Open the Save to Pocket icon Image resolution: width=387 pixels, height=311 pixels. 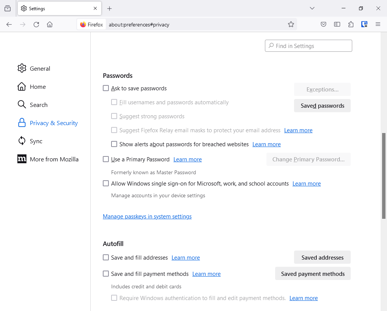324,25
